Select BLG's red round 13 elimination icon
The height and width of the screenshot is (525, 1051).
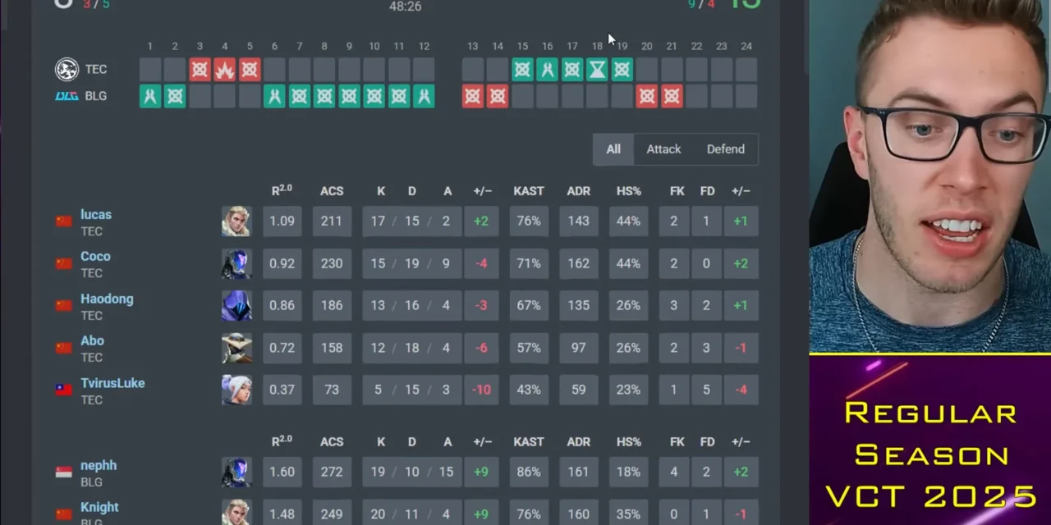pos(472,97)
